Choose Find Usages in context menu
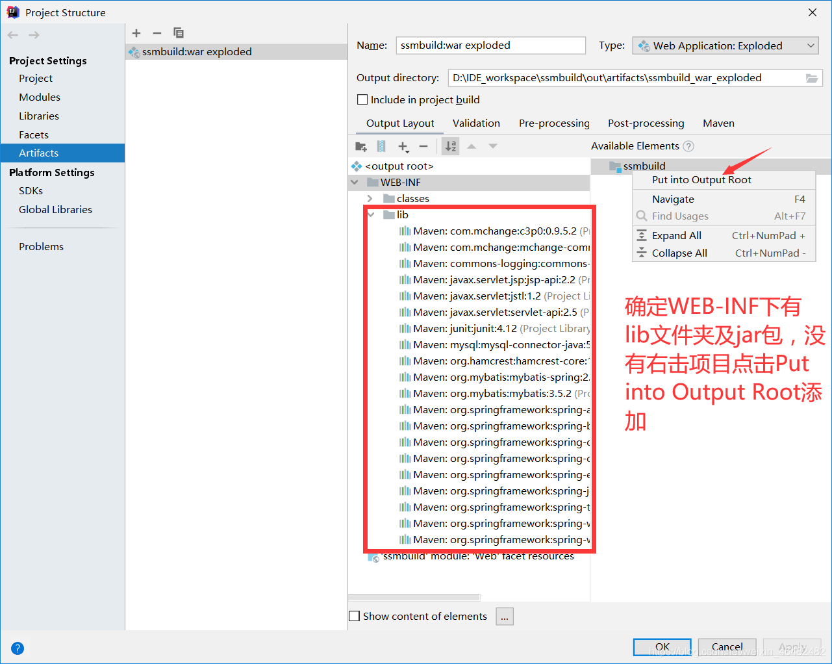The height and width of the screenshot is (664, 832). click(x=724, y=216)
